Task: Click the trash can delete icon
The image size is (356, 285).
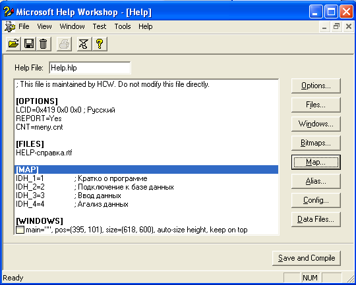Action: (44, 43)
